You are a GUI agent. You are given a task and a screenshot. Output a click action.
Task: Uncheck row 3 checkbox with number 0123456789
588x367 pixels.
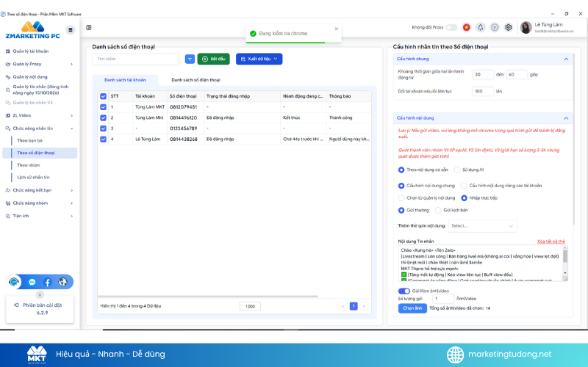click(x=103, y=128)
